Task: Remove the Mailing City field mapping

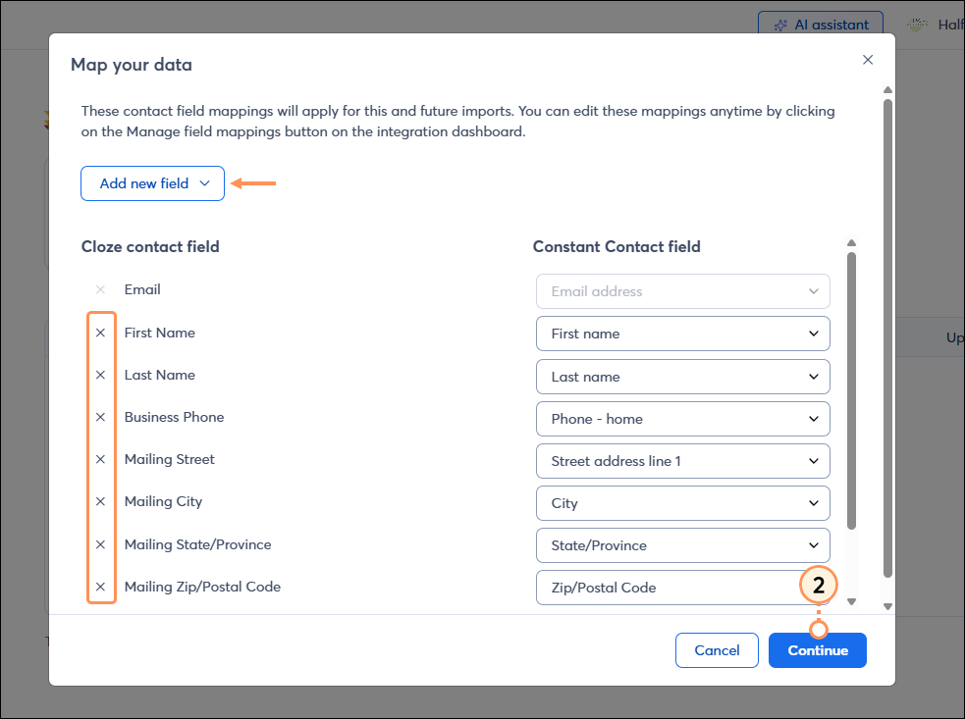Action: 101,501
